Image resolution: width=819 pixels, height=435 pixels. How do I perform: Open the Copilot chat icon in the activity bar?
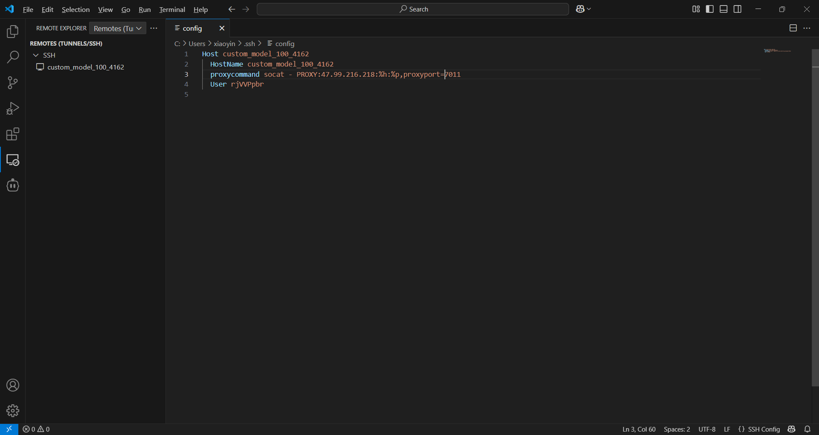tap(13, 186)
